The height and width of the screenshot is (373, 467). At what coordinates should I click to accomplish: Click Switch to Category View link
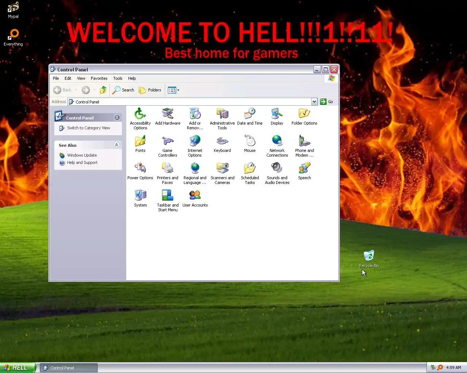point(88,128)
